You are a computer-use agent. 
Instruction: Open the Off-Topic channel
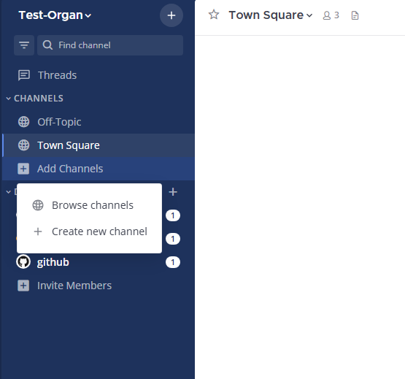pyautogui.click(x=99, y=122)
